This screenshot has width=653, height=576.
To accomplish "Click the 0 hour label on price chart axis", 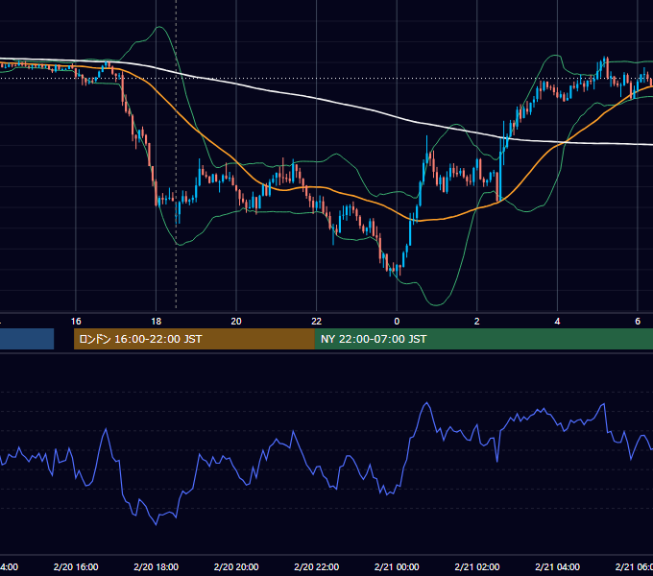I will [x=397, y=322].
